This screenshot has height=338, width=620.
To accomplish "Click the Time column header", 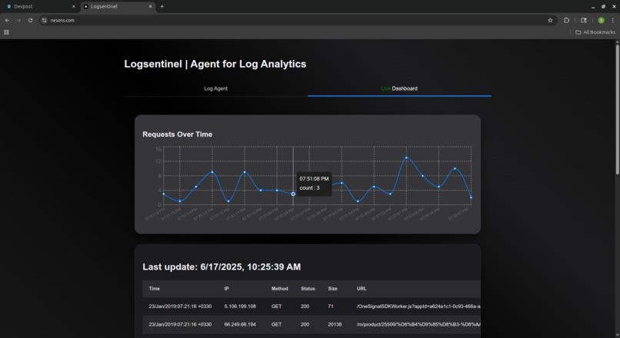I will click(154, 289).
